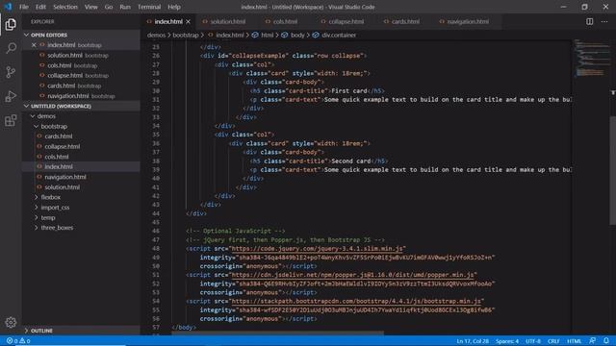The height and width of the screenshot is (346, 616).
Task: Open the Extensions view
Action: click(11, 120)
